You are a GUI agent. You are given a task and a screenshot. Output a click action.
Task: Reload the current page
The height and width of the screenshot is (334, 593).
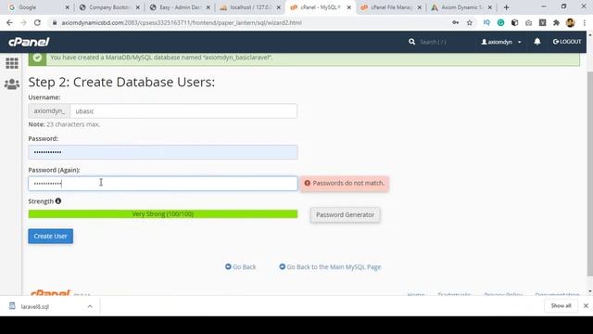tap(37, 22)
